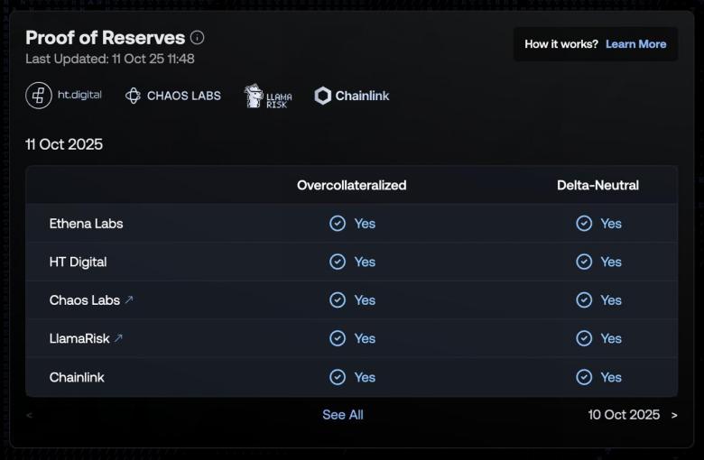
Task: Click the ht.digital logo
Action: pyautogui.click(x=64, y=96)
